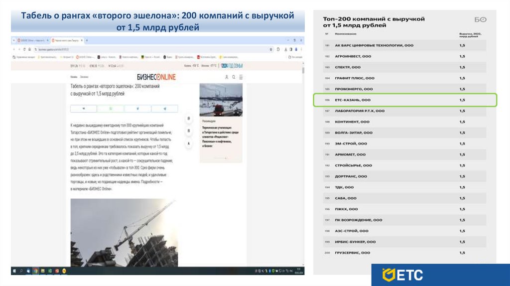Screen dimensions: 510x286
Task: Click the БИЗНЕС Online logo
Action: click(x=156, y=77)
